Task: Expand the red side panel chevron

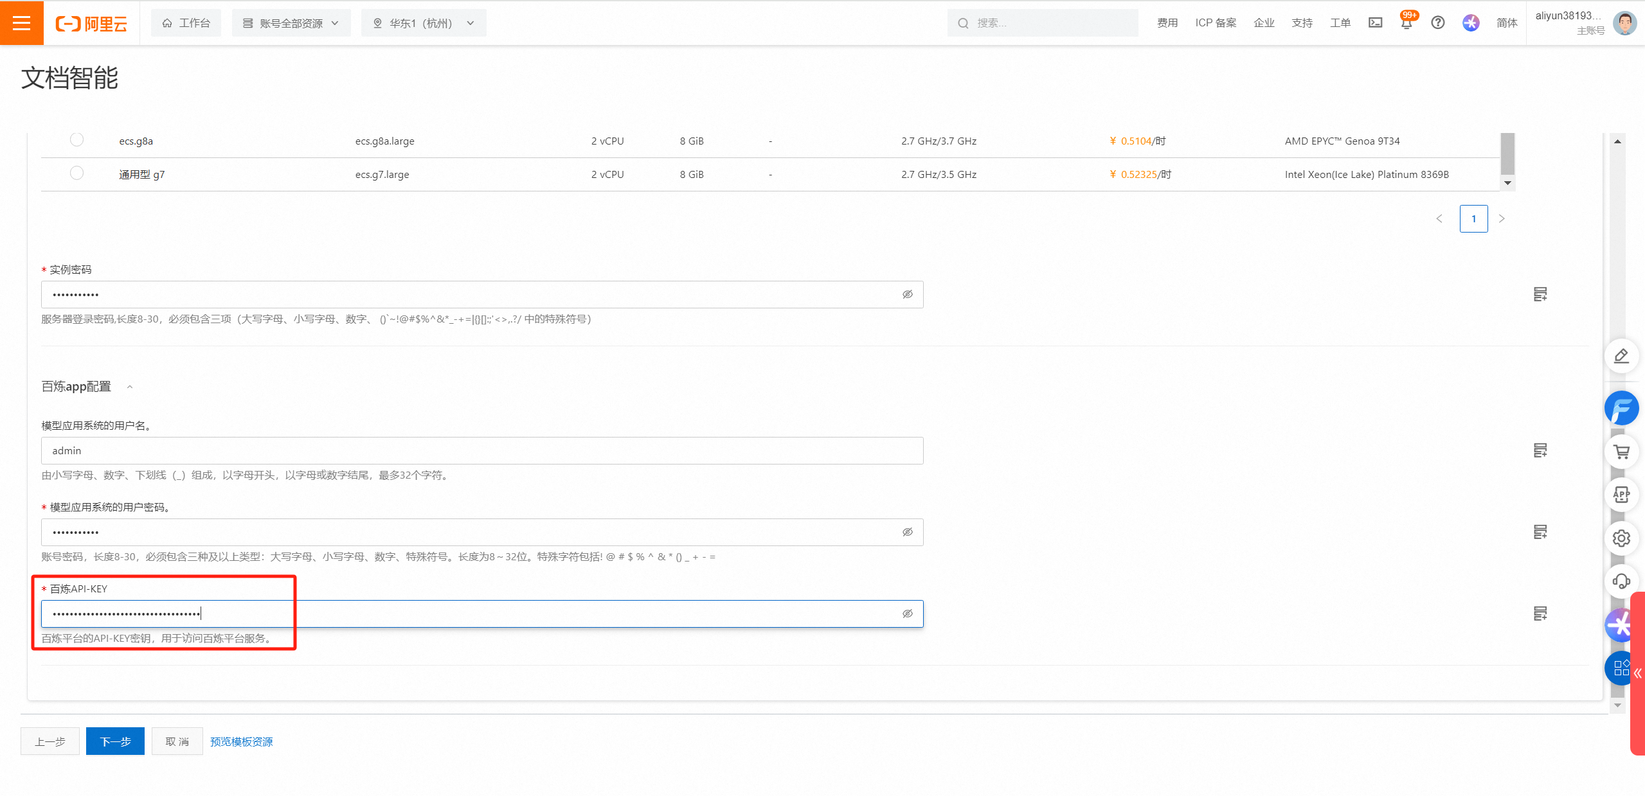Action: click(x=1637, y=673)
